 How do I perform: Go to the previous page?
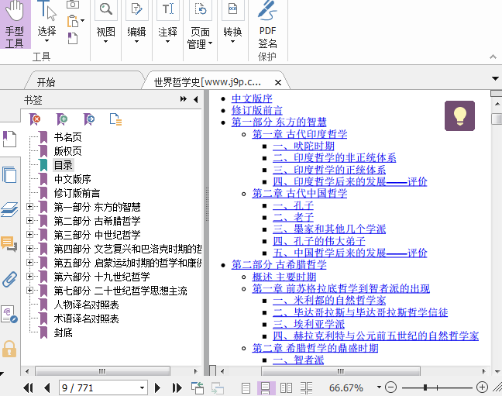[47, 388]
